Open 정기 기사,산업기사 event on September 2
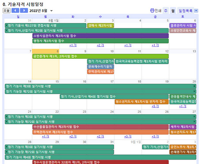Screen dimensions: 199x164 point(155,147)
